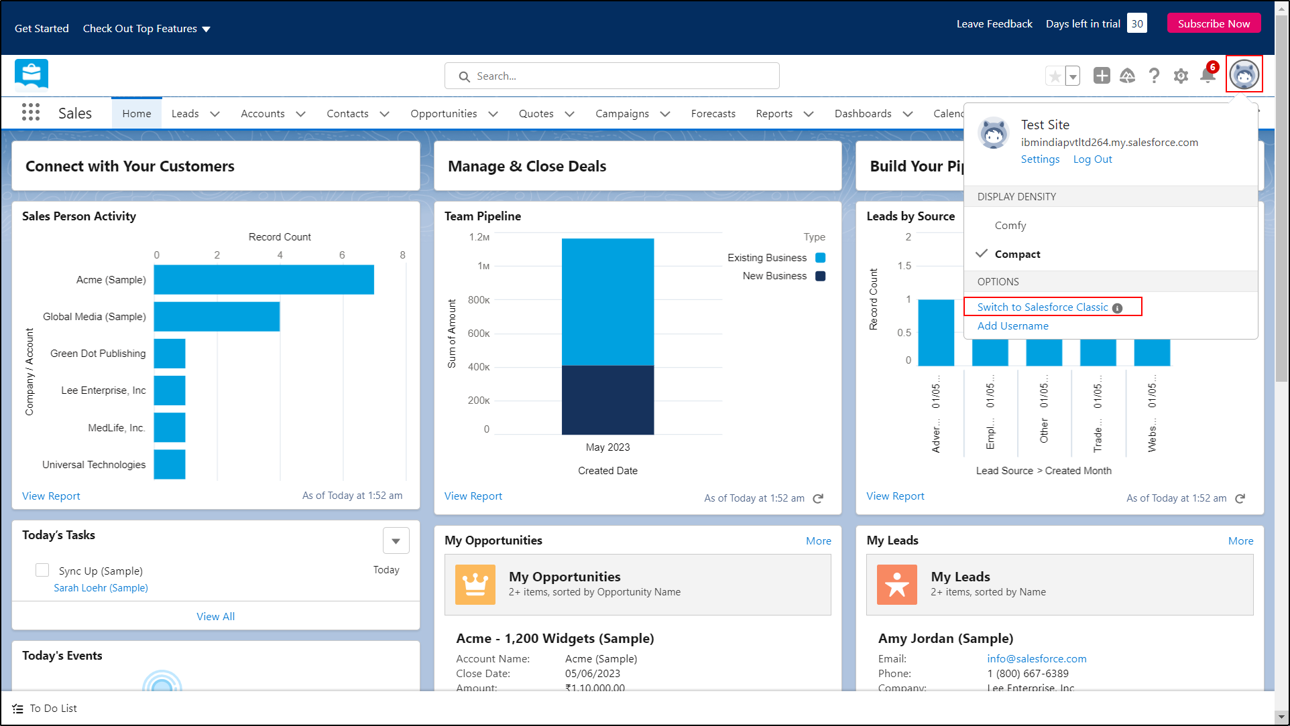Click the Days left in trial 30 badge
The width and height of the screenshot is (1290, 726).
pos(1136,24)
